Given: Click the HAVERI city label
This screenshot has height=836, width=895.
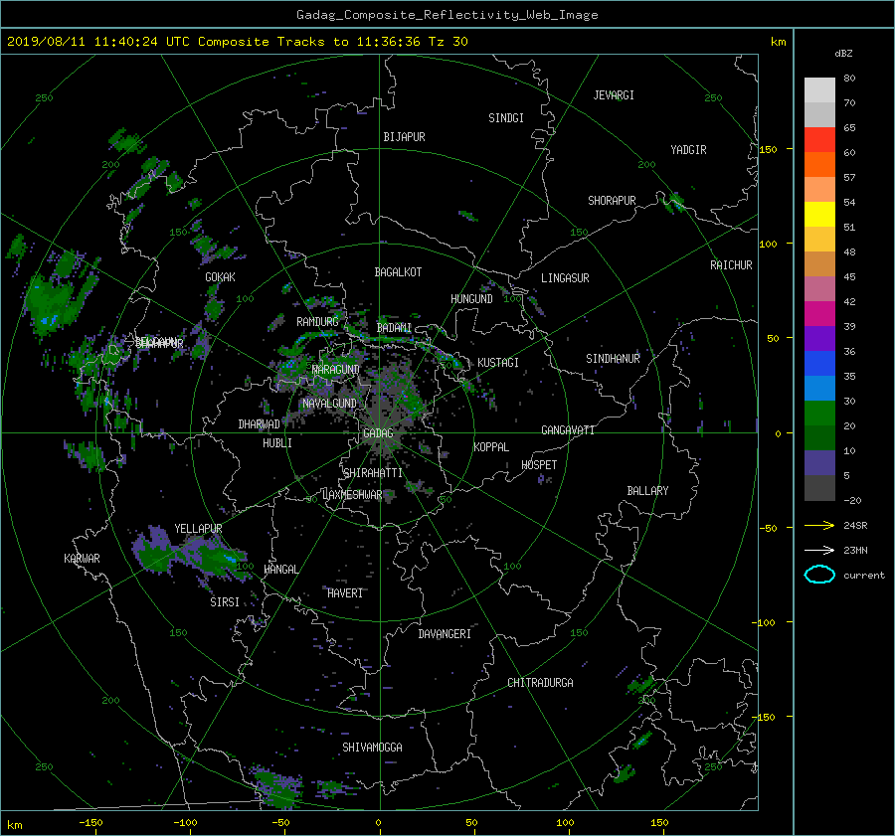Looking at the screenshot, I should pos(345,594).
